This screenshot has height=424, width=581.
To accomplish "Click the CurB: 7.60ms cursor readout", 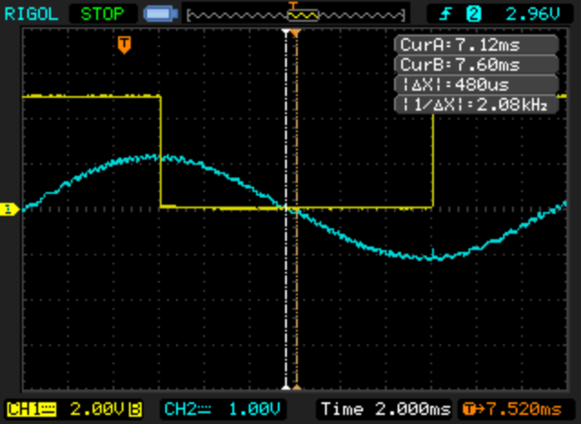I will coord(477,64).
